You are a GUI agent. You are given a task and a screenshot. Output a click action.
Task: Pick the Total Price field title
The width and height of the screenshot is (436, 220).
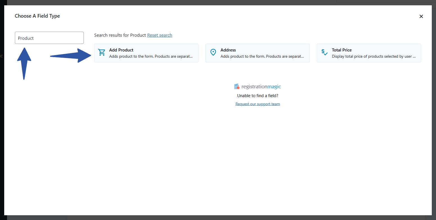coord(342,50)
